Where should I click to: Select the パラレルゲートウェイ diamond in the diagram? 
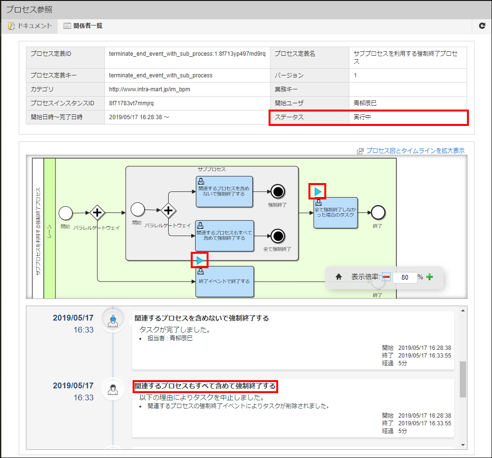(97, 211)
